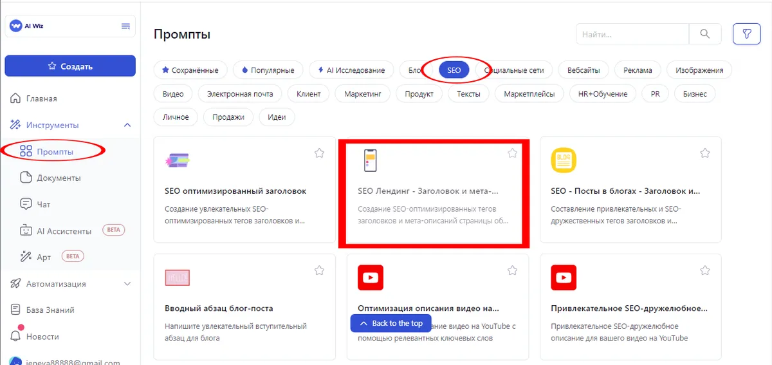Select the HR+Обучение category chip
Viewport: 772px width, 365px height.
pos(603,94)
